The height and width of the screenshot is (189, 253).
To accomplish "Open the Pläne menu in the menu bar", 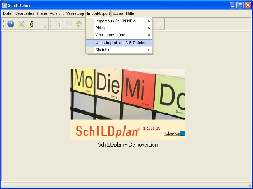I will [42, 13].
